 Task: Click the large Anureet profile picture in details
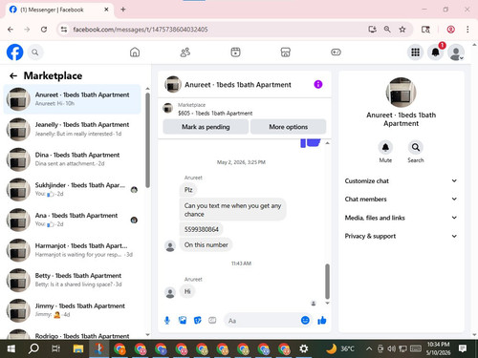click(401, 93)
